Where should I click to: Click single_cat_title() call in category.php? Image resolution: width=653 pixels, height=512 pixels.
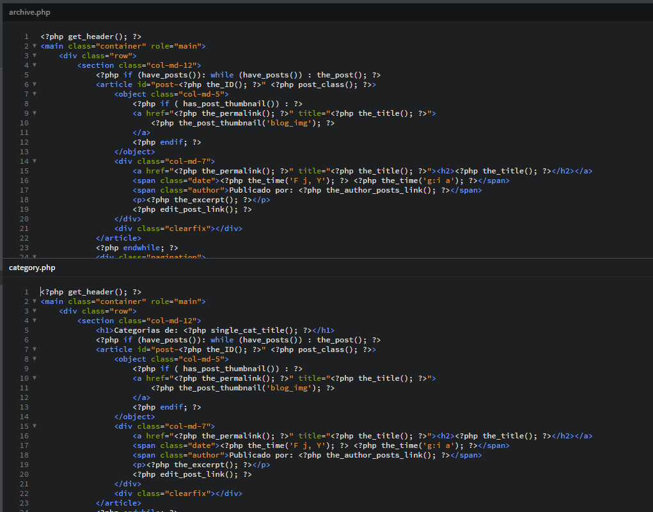pyautogui.click(x=254, y=330)
